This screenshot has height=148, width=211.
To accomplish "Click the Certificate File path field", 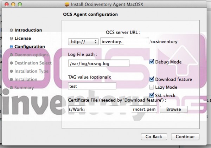I will click(113, 109).
